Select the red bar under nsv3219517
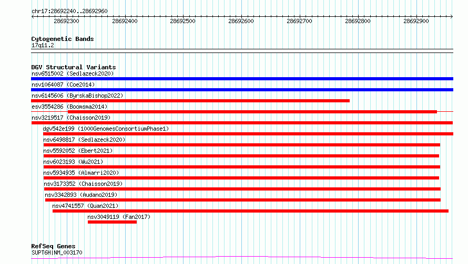The image size is (468, 264). pos(242,123)
